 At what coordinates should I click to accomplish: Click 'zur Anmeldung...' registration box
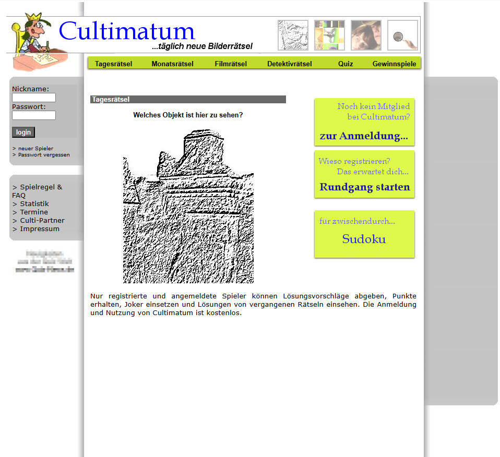(364, 136)
